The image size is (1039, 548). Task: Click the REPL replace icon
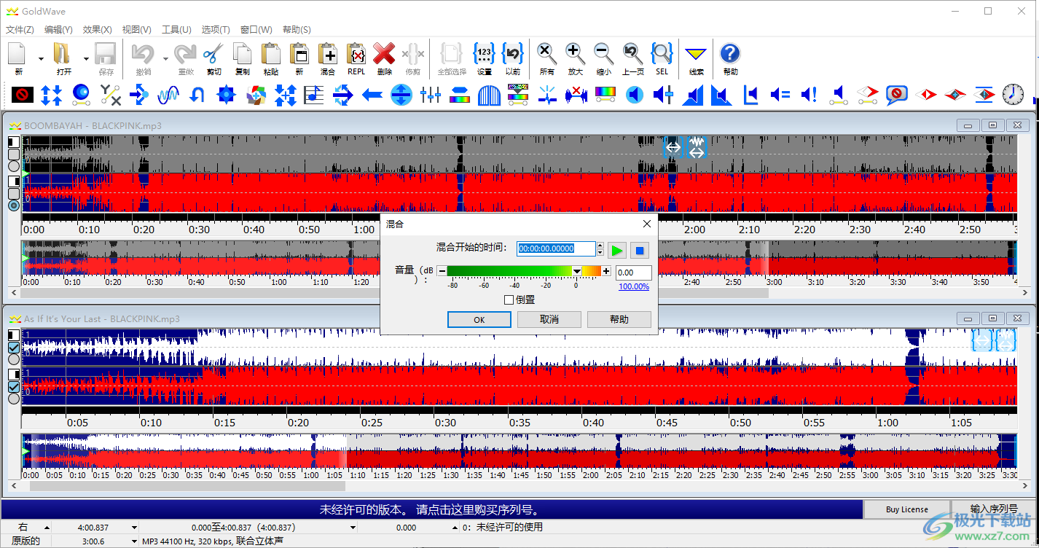point(356,54)
